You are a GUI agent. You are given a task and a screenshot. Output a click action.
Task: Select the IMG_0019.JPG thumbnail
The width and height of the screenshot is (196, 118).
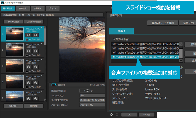pos(15,66)
